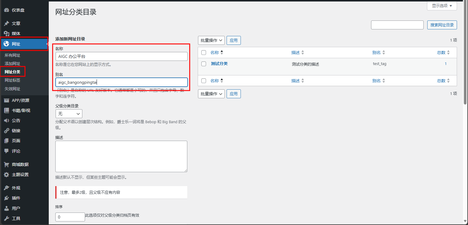Viewport: 468px width, 225px height.
Task: Click the search box beside 搜索网址目录
Action: point(397,25)
